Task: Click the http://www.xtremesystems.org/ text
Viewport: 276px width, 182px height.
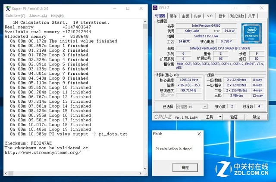Action: click(43, 153)
